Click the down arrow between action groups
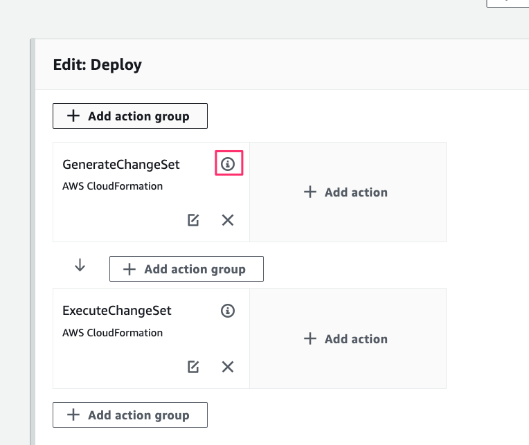529x445 pixels. [80, 266]
